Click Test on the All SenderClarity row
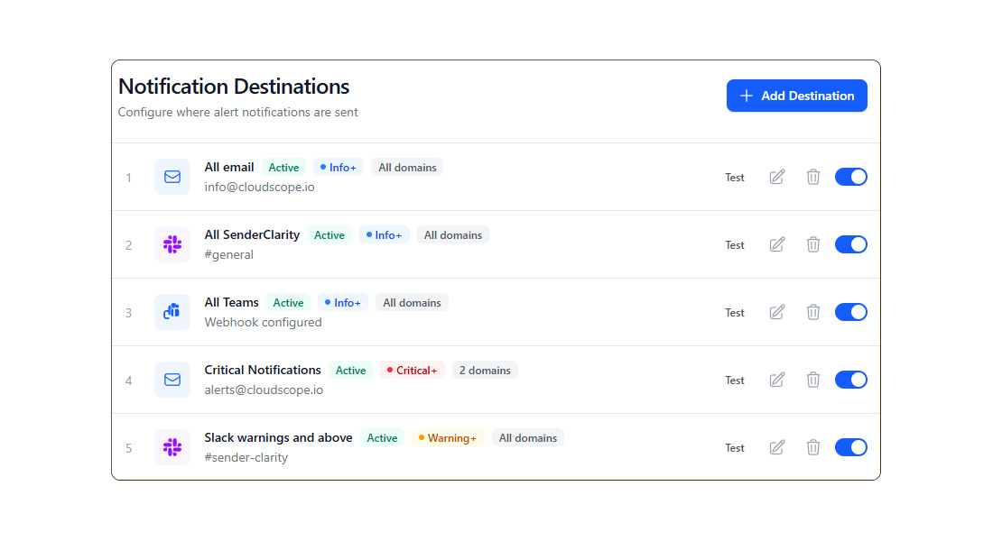Image resolution: width=993 pixels, height=541 pixels. click(x=734, y=244)
